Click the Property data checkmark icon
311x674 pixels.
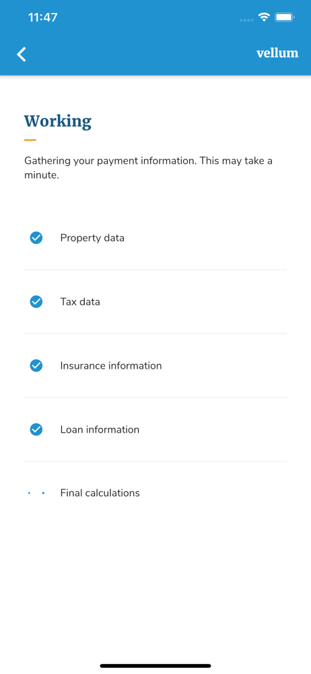[36, 238]
